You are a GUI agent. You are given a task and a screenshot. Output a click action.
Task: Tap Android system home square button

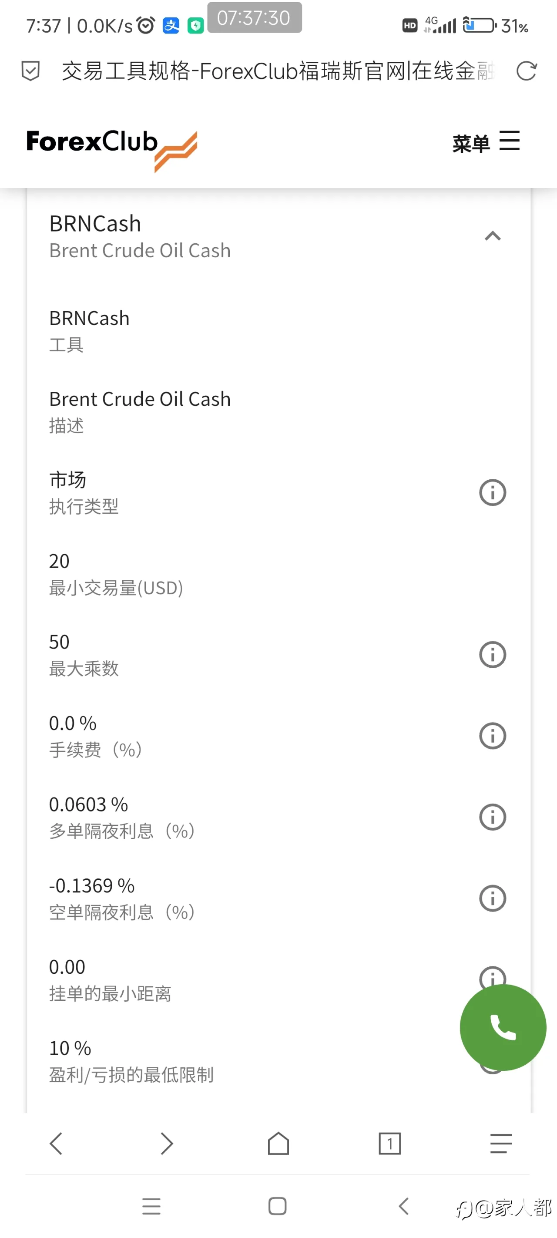[277, 1206]
